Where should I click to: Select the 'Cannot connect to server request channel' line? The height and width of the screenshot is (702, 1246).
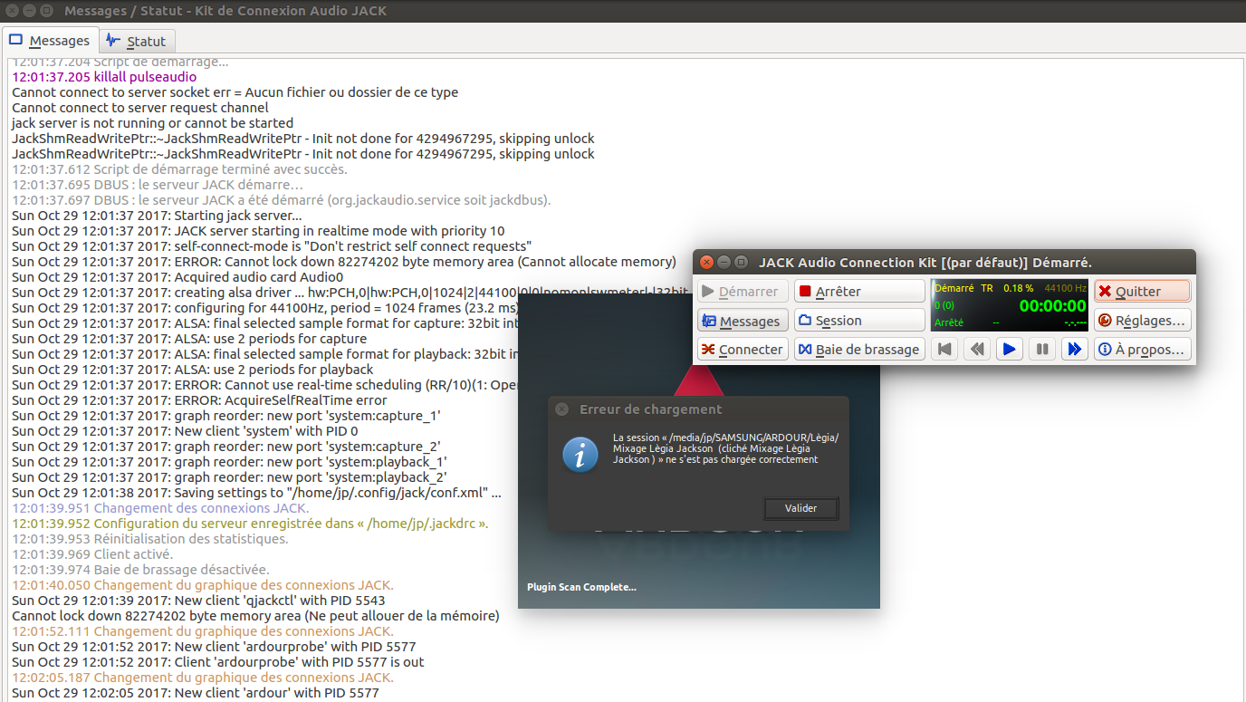coord(140,108)
